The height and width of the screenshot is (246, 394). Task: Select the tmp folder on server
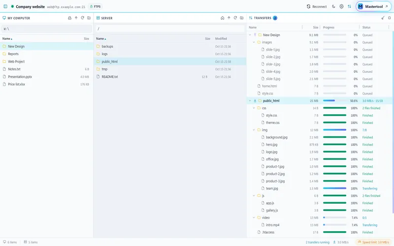(170, 69)
